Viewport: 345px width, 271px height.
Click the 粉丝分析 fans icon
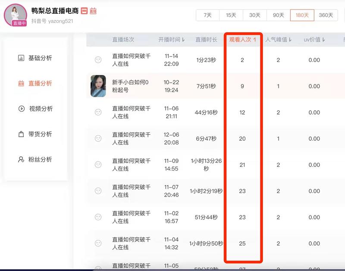tap(20, 160)
